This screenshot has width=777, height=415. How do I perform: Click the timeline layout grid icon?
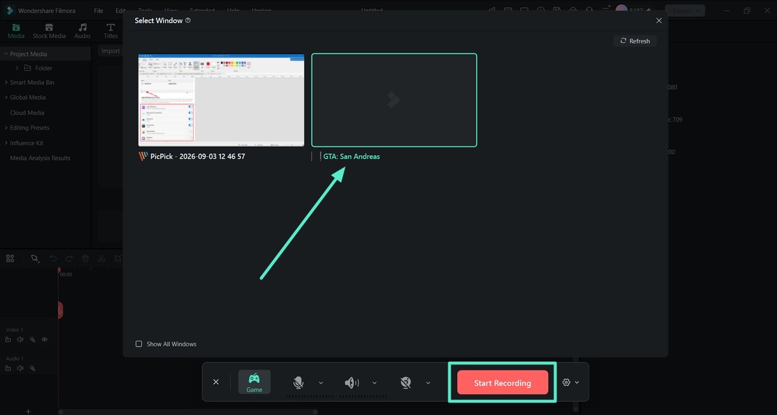(10, 259)
